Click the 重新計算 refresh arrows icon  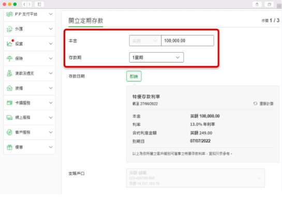tap(256, 104)
